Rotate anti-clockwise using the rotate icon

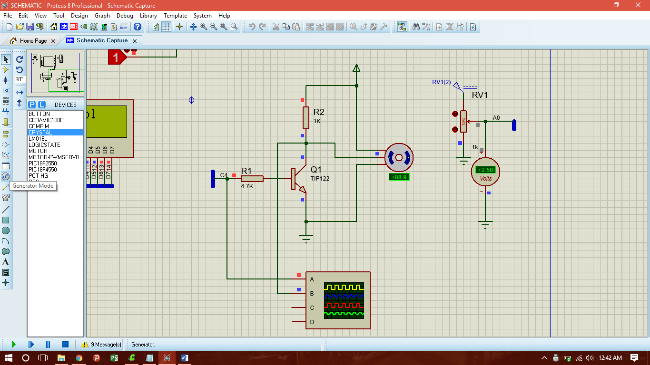pyautogui.click(x=20, y=69)
